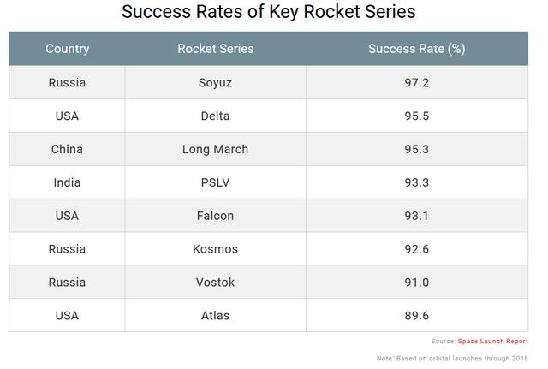
Task: Click the India country cell
Action: [67, 182]
